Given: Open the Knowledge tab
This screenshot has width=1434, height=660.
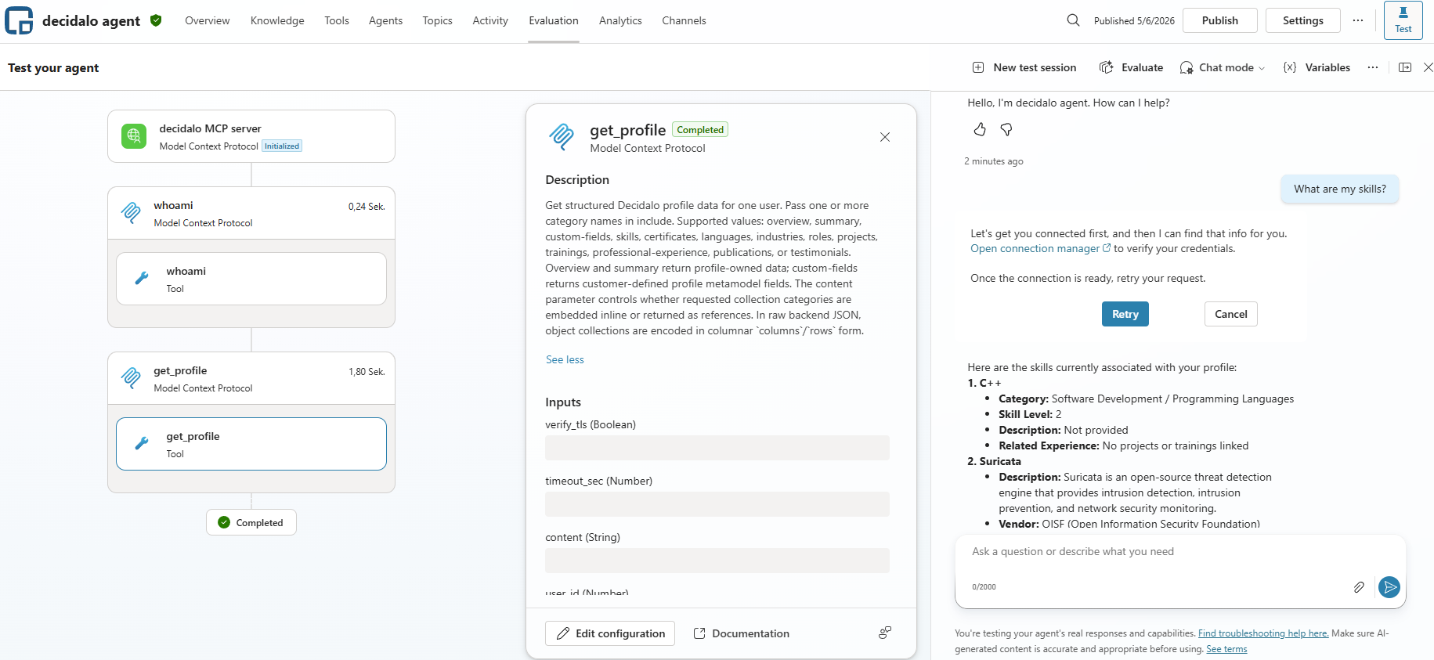Looking at the screenshot, I should coord(277,20).
